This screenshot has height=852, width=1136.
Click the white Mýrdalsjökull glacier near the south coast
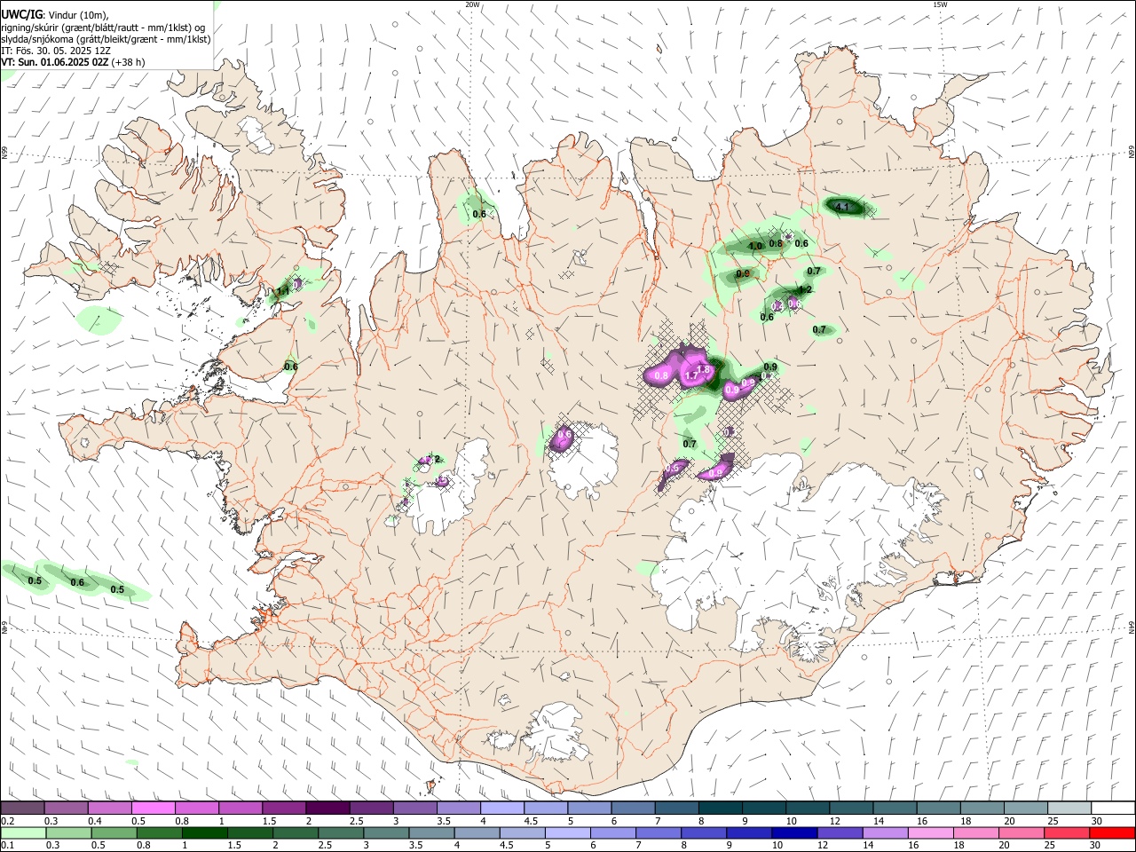click(555, 732)
